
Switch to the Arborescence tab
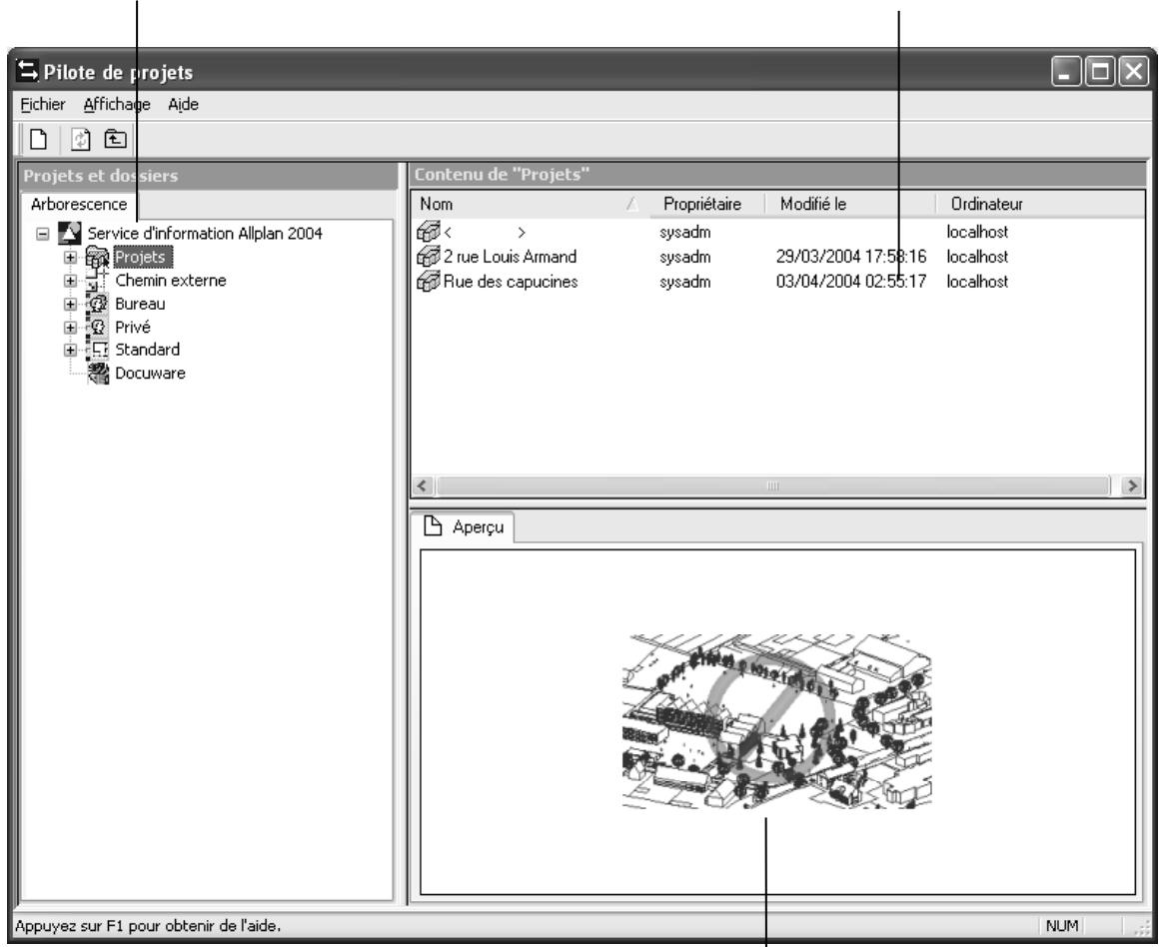79,205
